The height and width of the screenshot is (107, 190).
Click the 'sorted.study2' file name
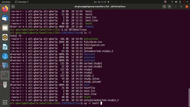(x=93, y=66)
